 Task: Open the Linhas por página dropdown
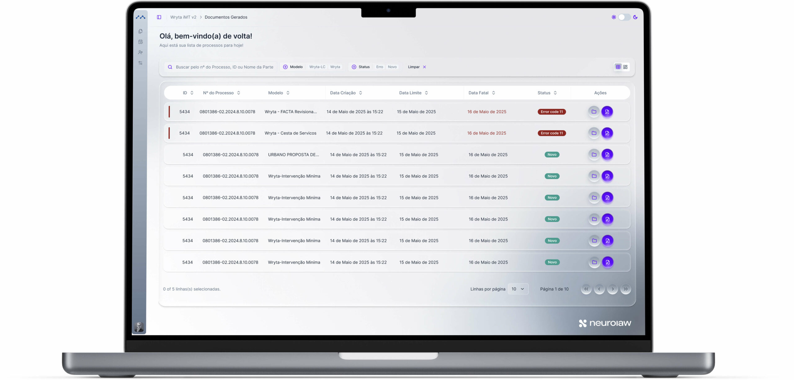click(518, 289)
